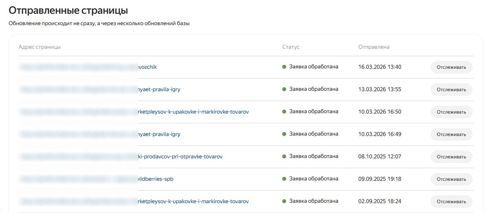Select the date 10.03.2026 16:49
Screen dimensions: 493x213
[x=380, y=134]
